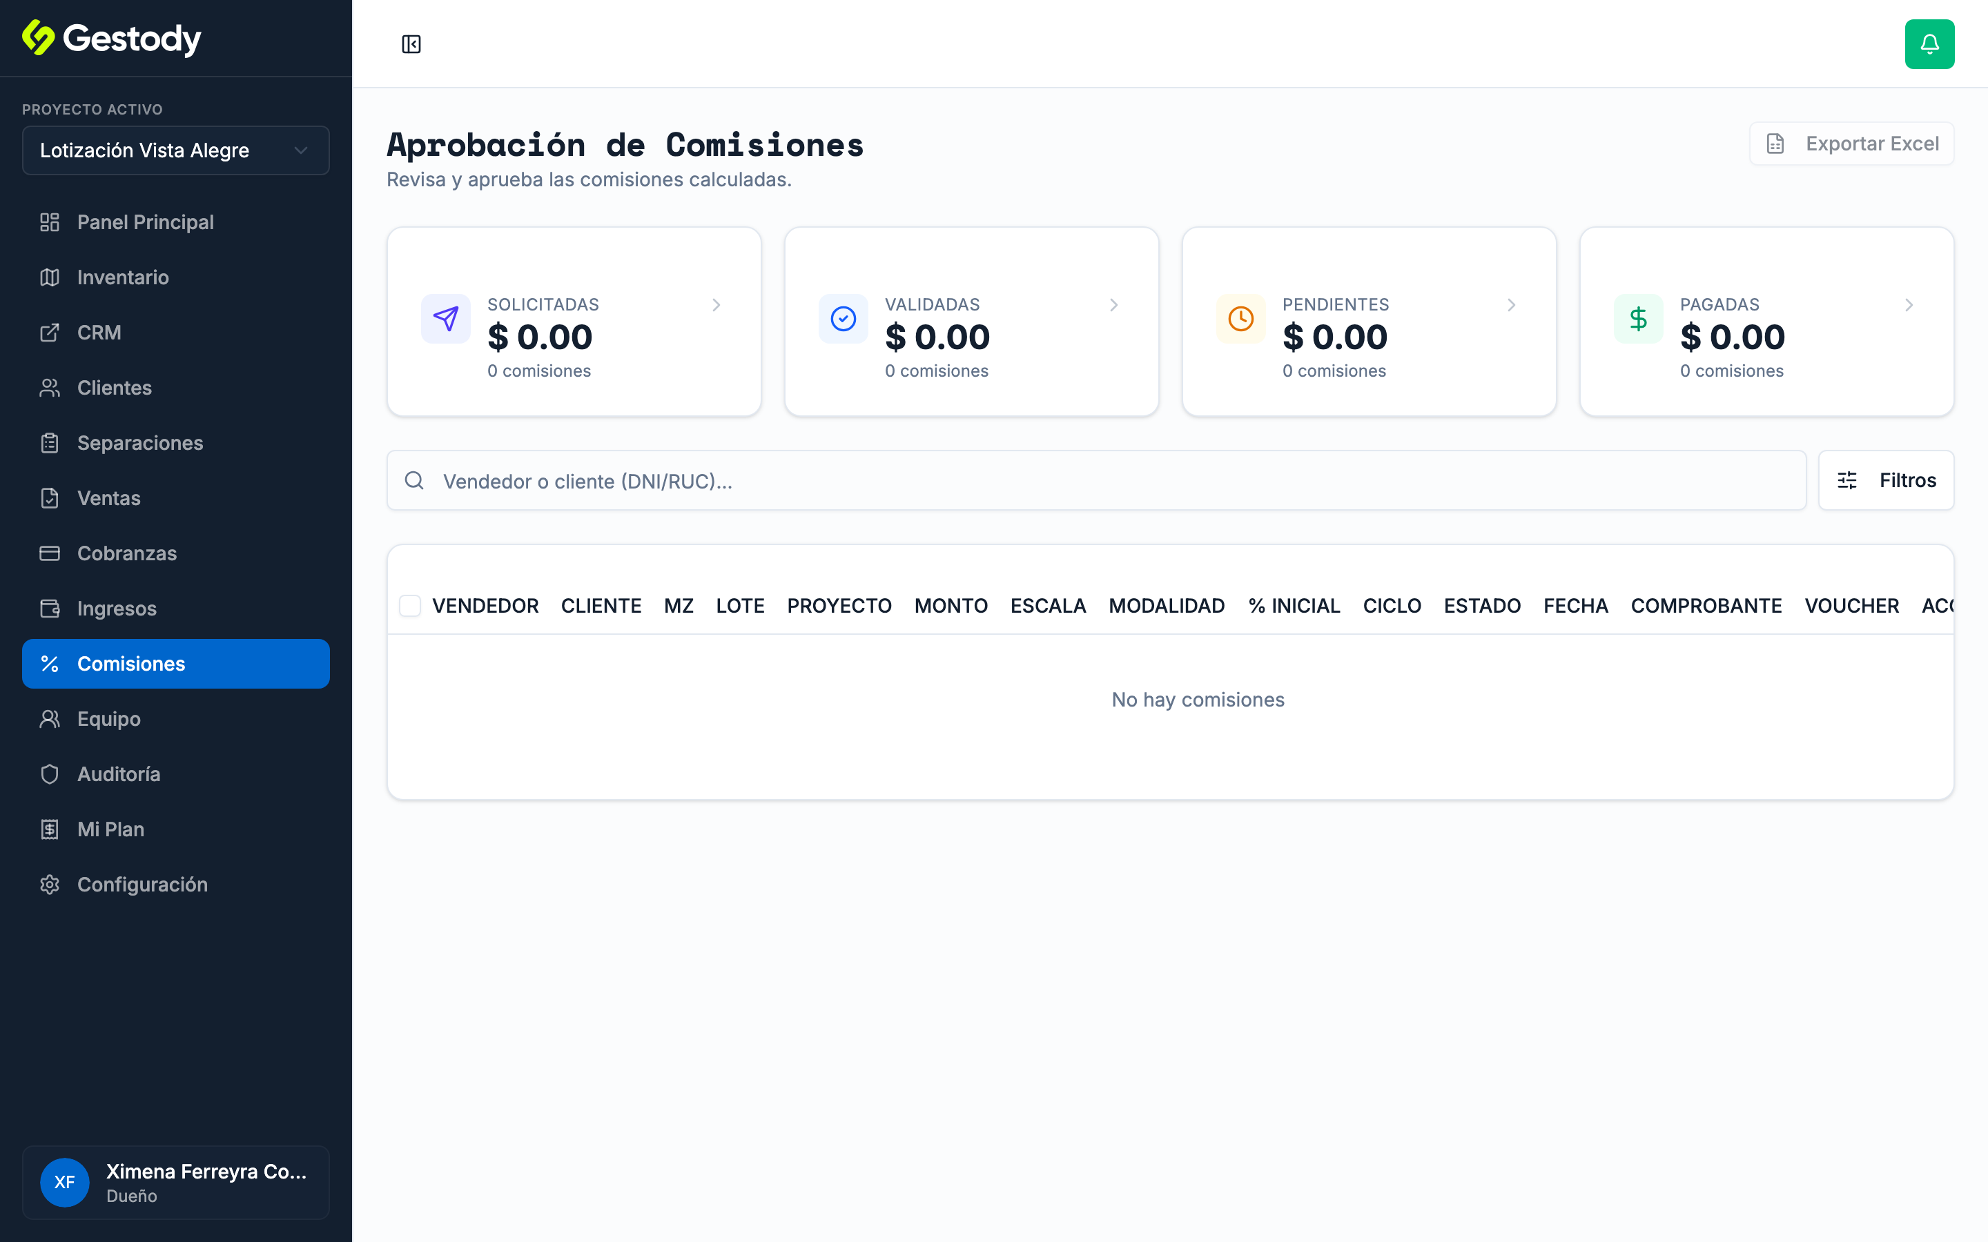Click the Validadas check circle icon
The height and width of the screenshot is (1242, 1988).
844,319
